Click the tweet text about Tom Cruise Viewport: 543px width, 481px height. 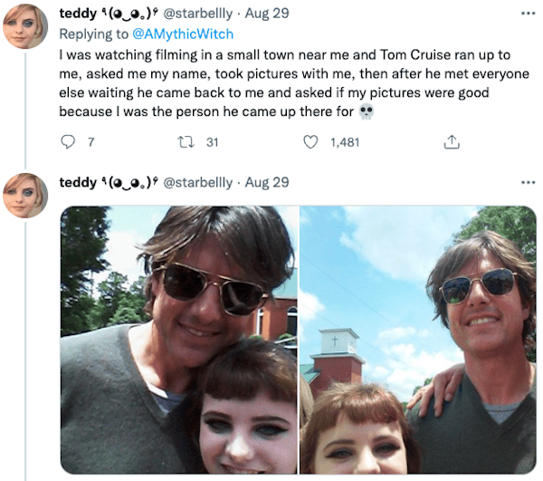290,82
